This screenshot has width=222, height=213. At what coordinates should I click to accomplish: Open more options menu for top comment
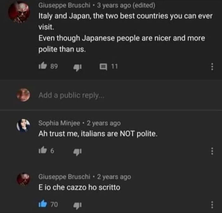click(x=212, y=67)
